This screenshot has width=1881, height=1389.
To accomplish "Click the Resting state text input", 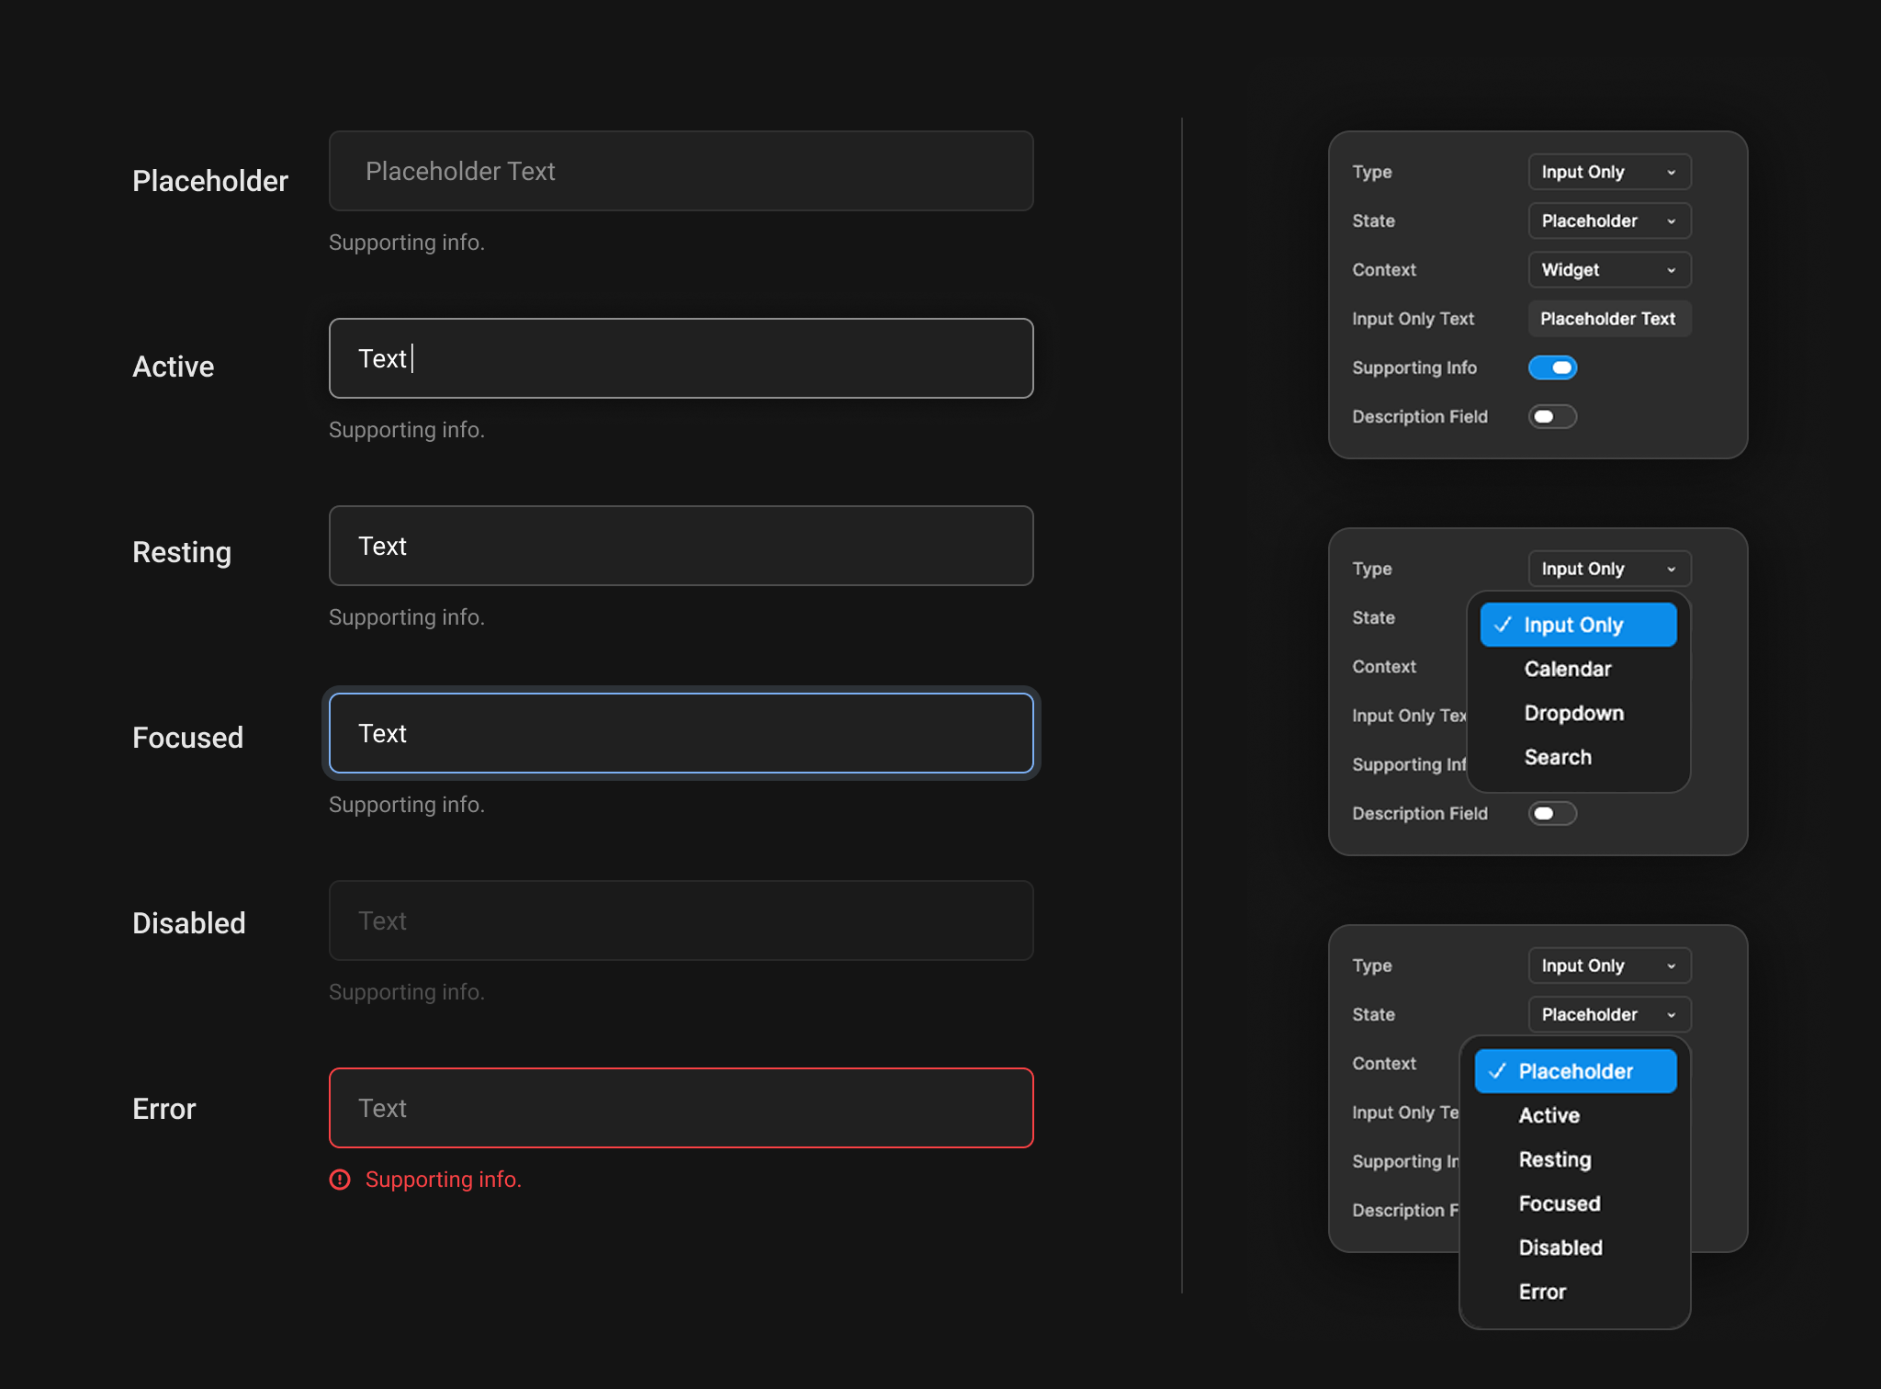I will pyautogui.click(x=681, y=546).
